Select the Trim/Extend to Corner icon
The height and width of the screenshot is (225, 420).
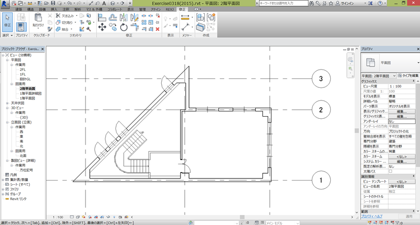pyautogui.click(x=134, y=27)
